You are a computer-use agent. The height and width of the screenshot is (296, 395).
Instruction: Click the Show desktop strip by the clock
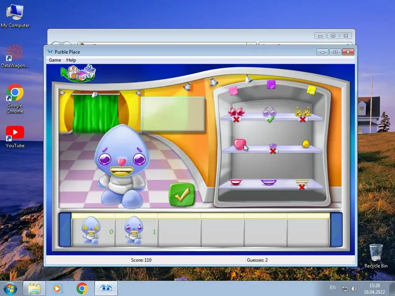392,288
